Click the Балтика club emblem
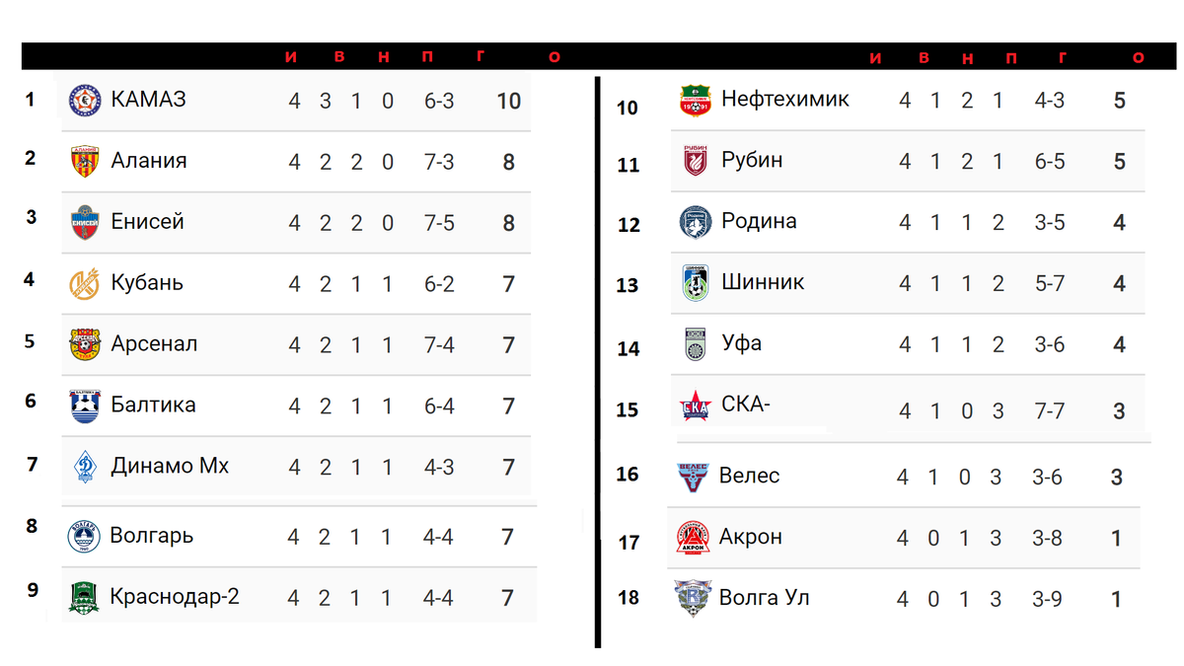The image size is (1184, 666). click(x=84, y=406)
